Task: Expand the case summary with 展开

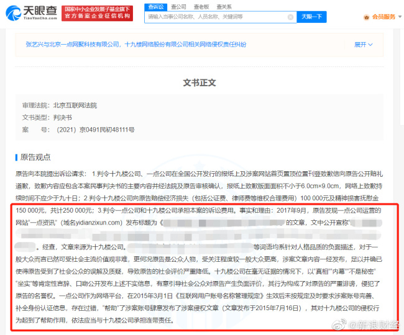Action: (x=363, y=45)
